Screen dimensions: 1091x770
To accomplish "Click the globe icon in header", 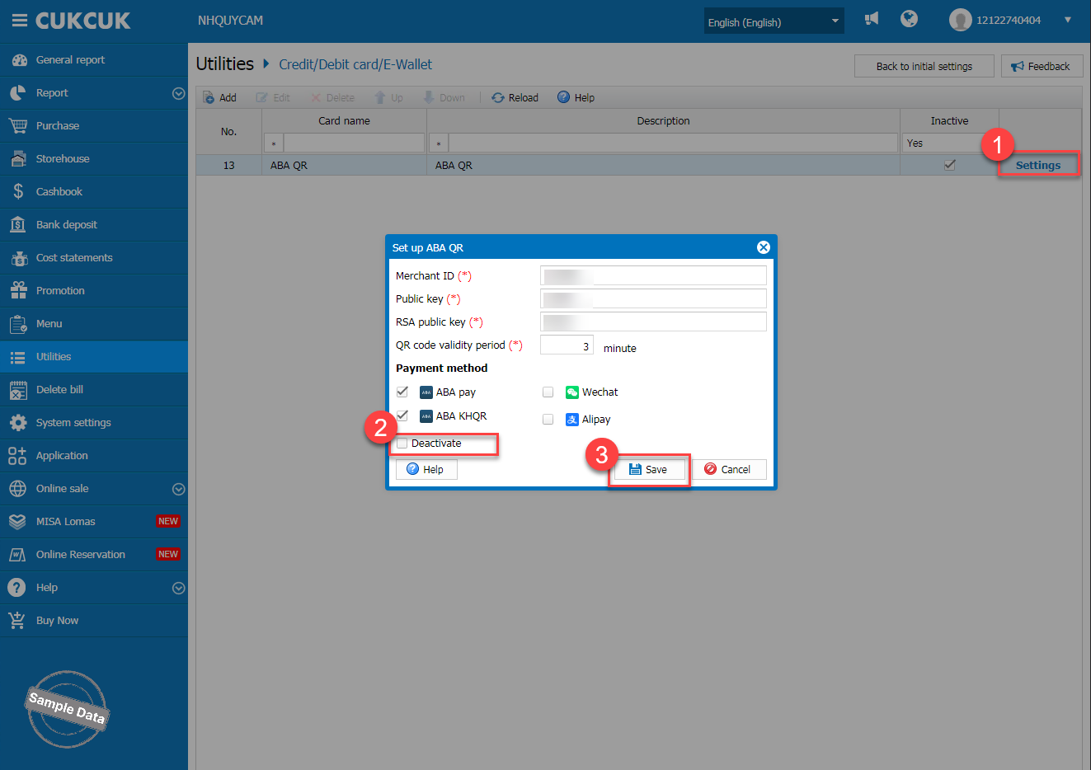I will (909, 19).
